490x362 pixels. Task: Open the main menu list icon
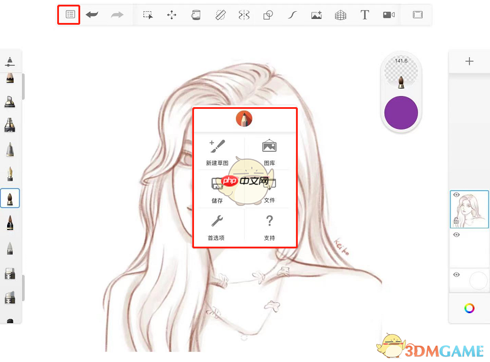70,14
